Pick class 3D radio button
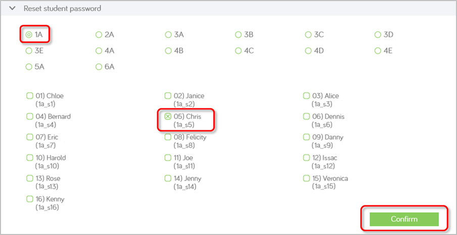The height and width of the screenshot is (235, 457). [378, 35]
